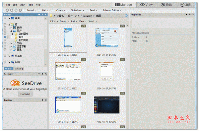Open the Batch dropdown menu

tap(46, 10)
